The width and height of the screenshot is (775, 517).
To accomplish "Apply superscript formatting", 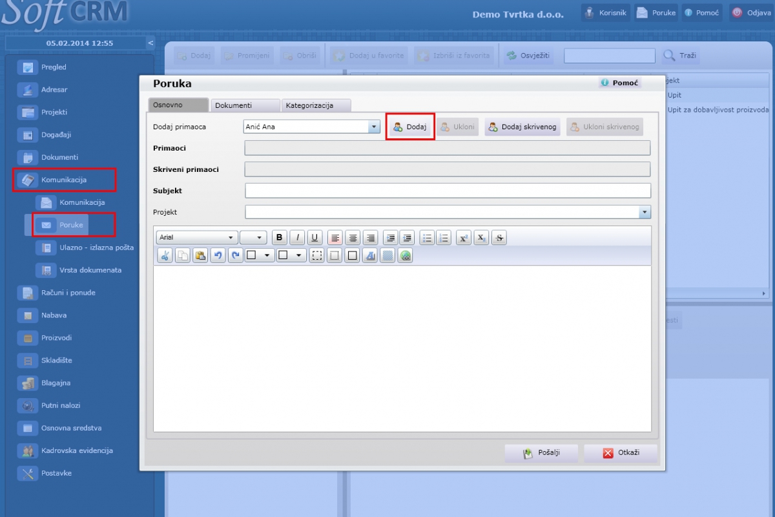I will coord(463,238).
